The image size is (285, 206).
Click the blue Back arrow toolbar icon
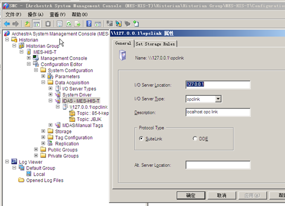coord(7,24)
